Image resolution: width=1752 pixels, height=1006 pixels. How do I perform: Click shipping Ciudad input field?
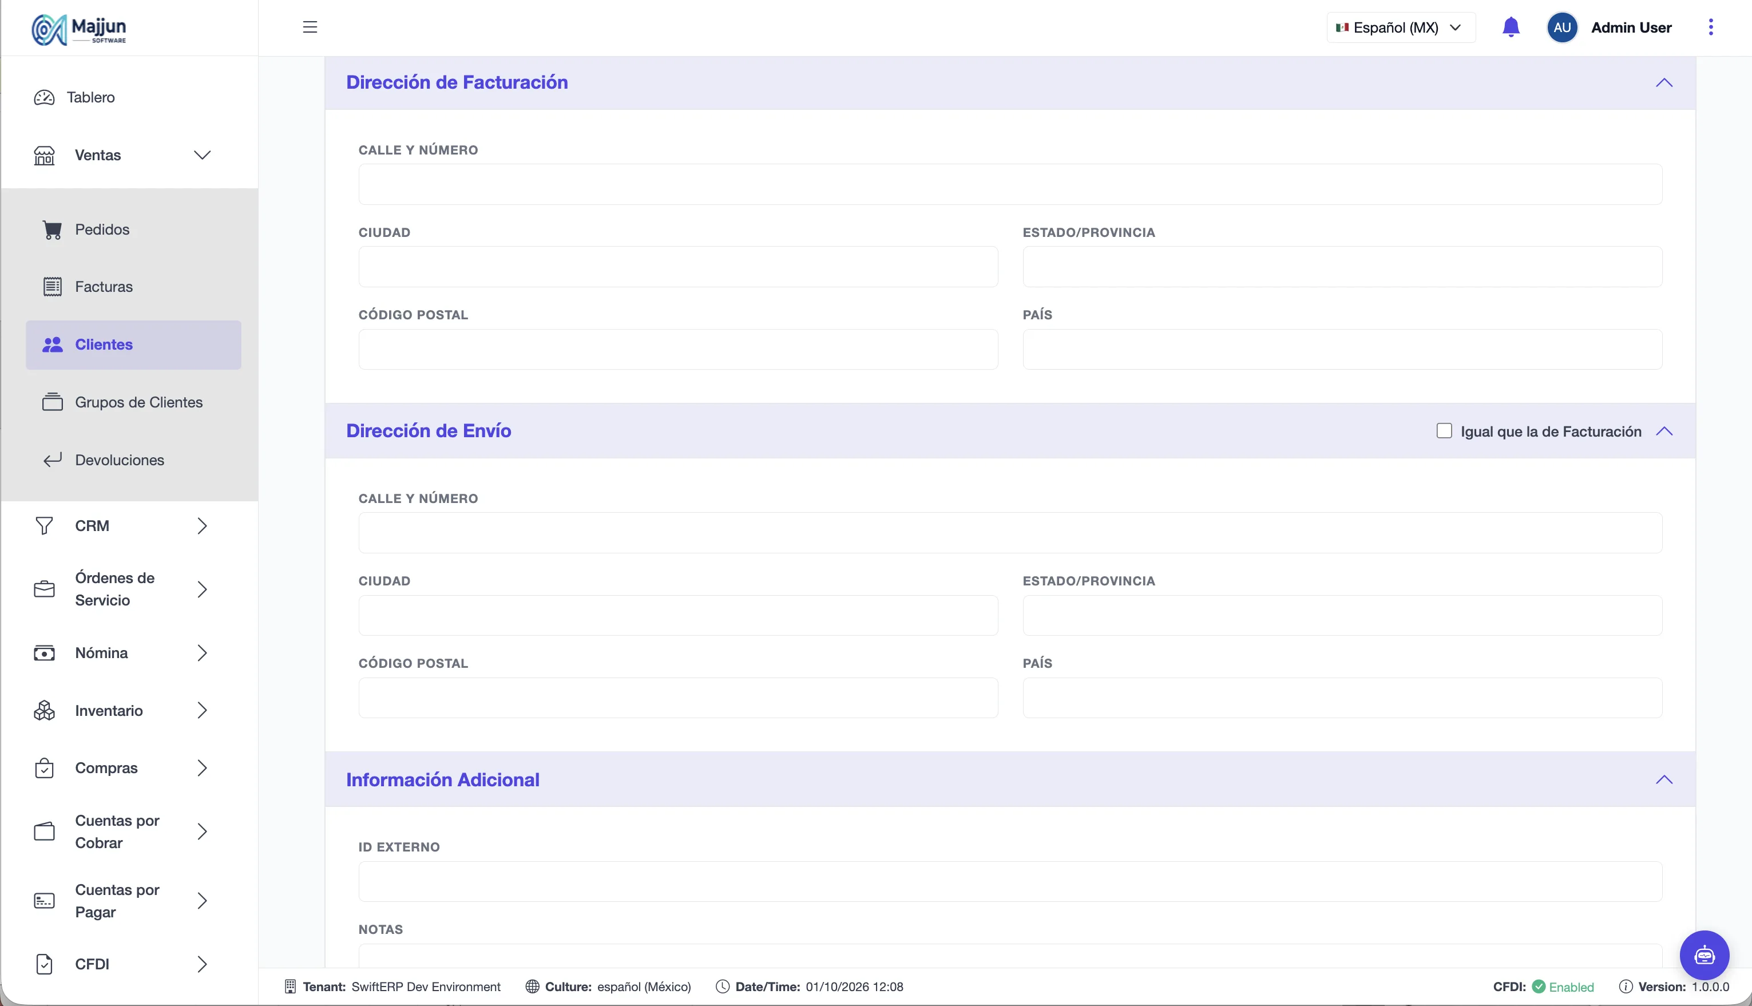point(677,615)
